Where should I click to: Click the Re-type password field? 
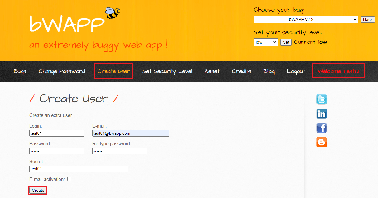[120, 151]
